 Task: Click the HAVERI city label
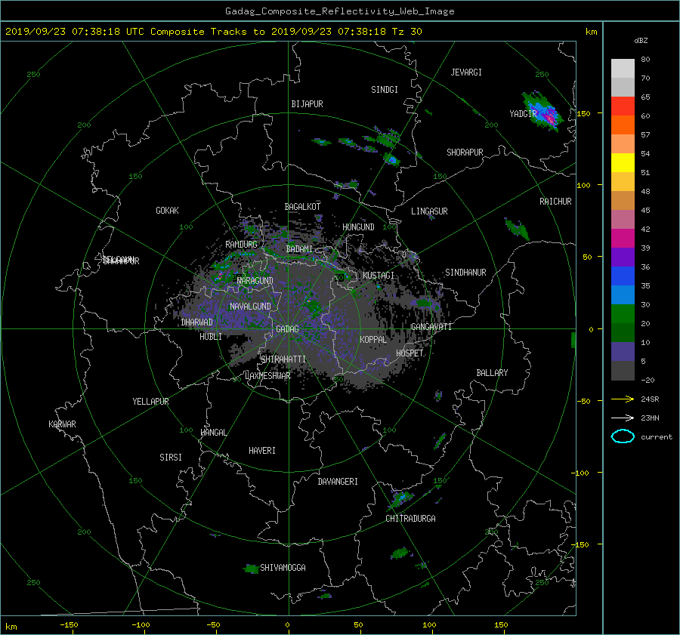pos(262,451)
